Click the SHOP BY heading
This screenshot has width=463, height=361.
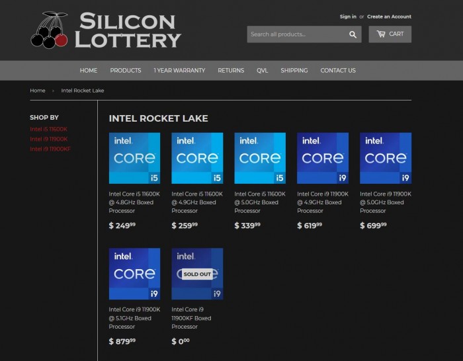click(44, 118)
